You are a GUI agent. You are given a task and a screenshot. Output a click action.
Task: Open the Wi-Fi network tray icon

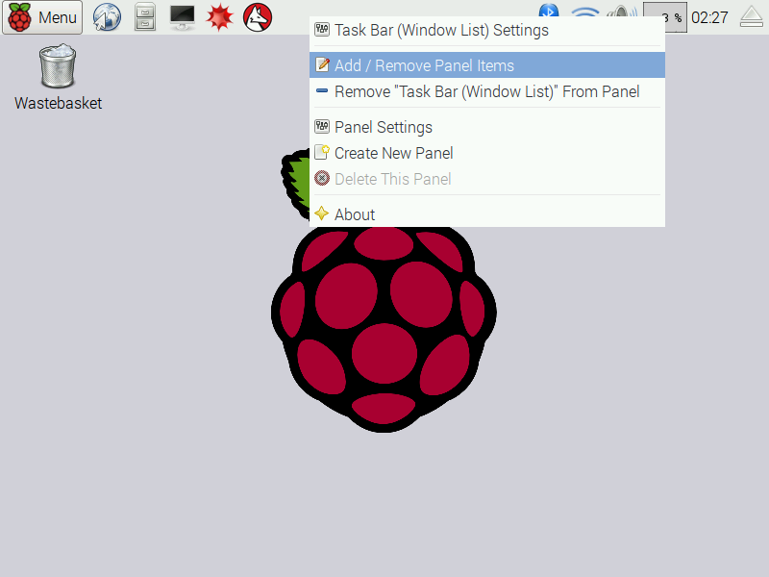tap(584, 13)
